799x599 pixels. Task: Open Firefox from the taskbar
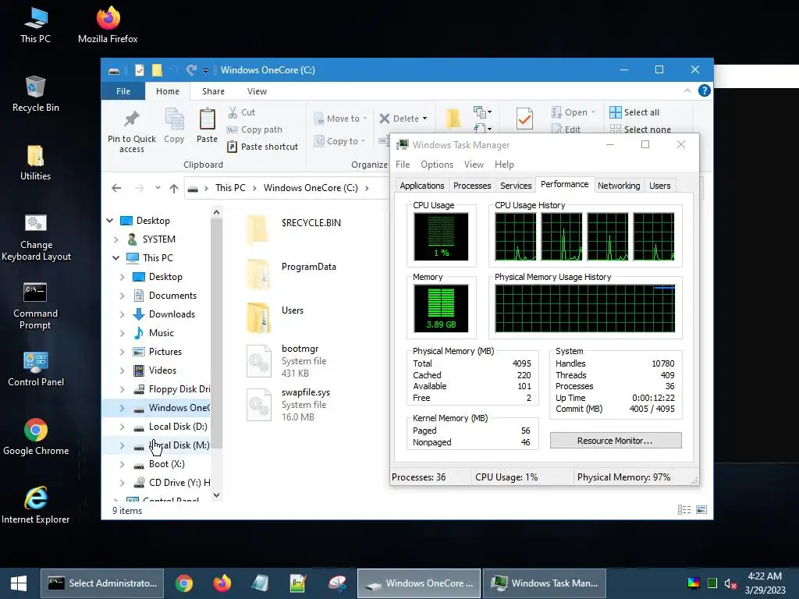click(222, 583)
